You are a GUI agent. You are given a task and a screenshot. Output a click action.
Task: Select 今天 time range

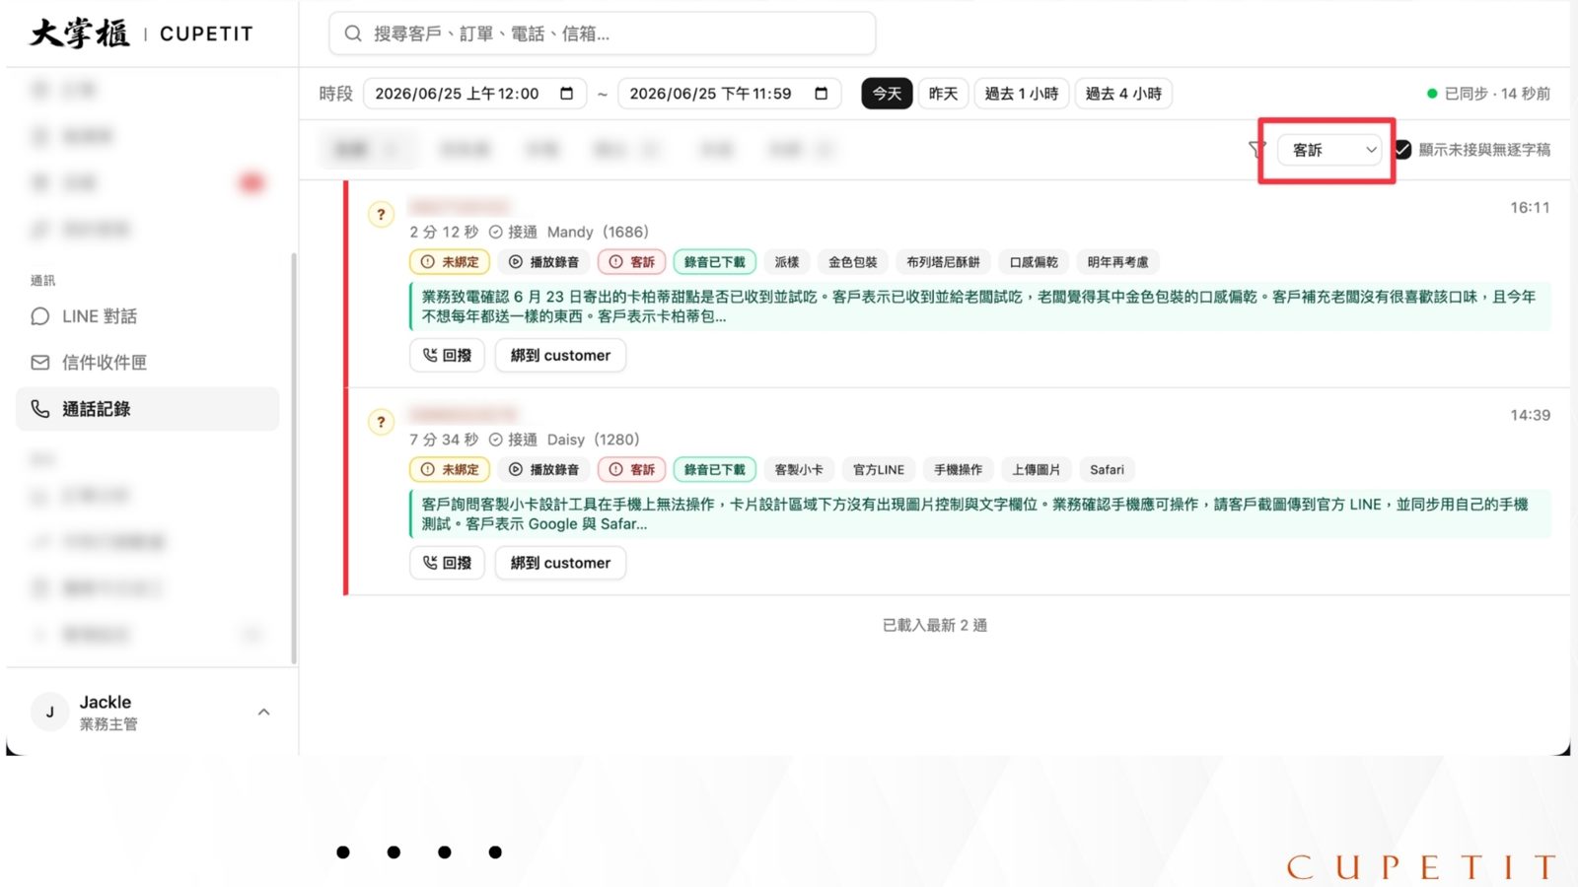(x=887, y=94)
